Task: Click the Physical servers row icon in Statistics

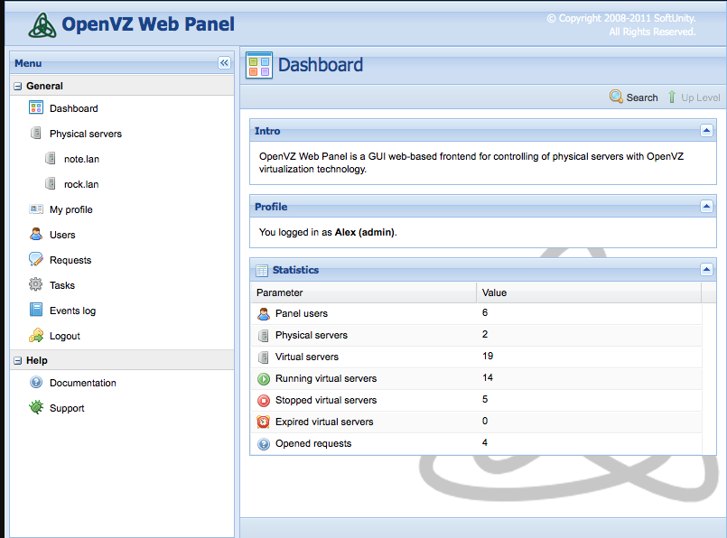Action: 264,336
